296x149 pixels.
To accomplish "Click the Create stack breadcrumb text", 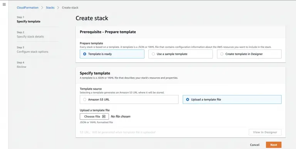I will [70, 8].
